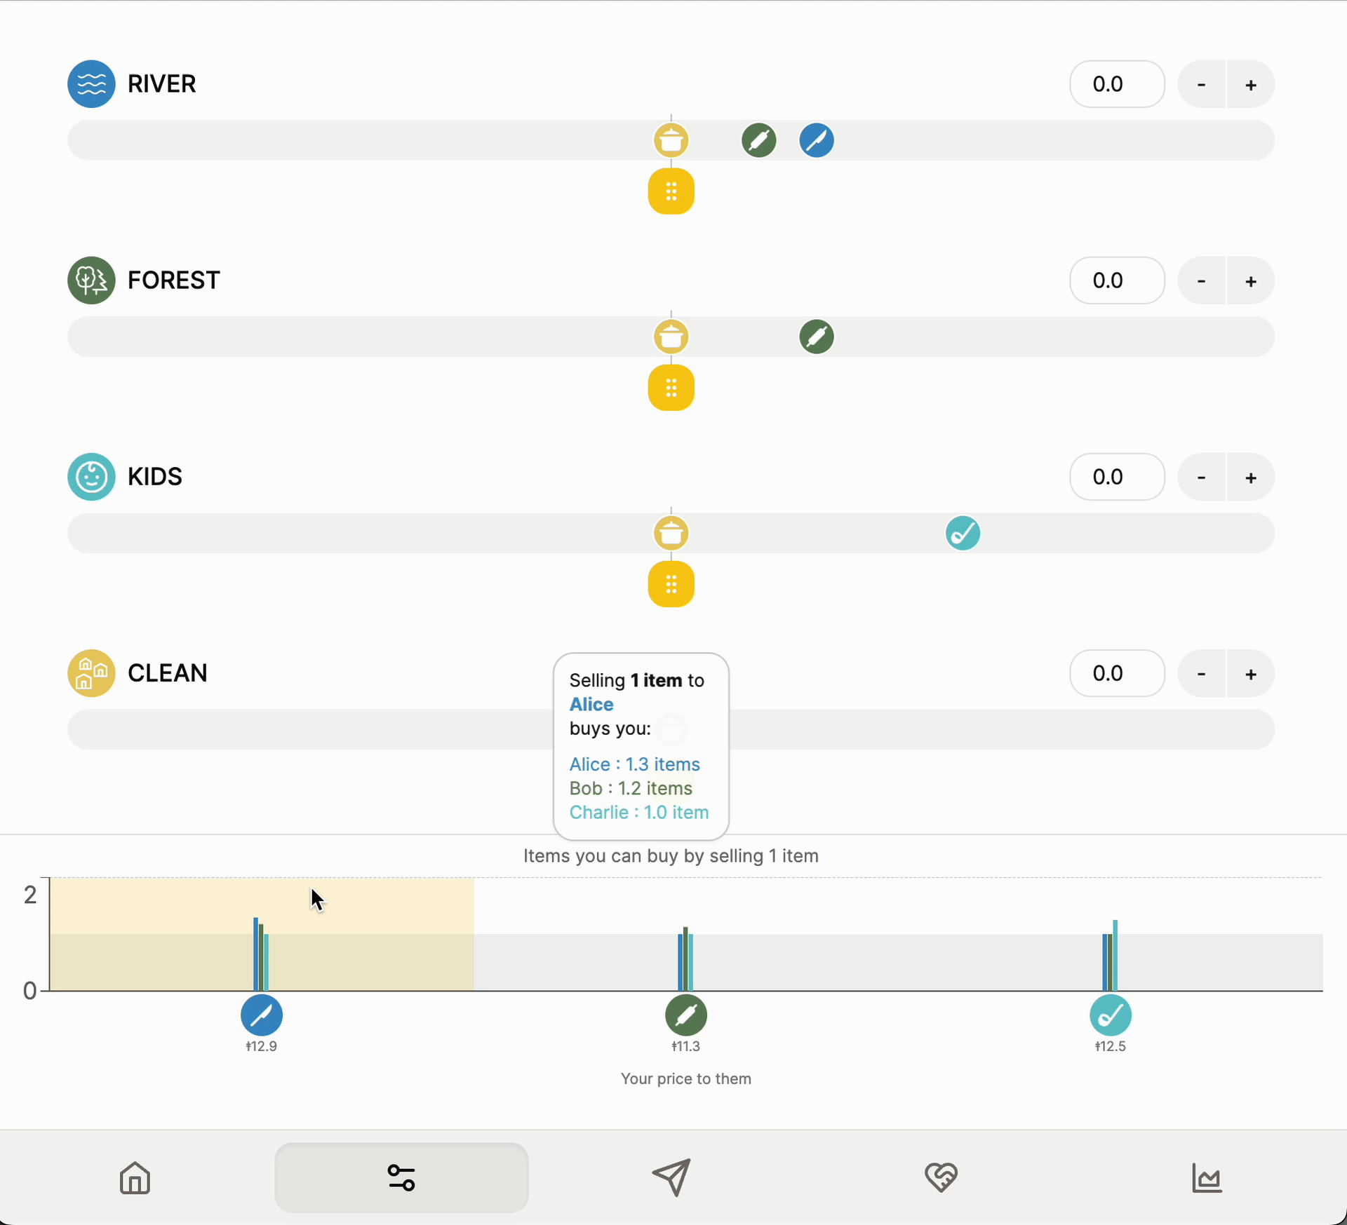Open the chart statistics tab
Screen dimensions: 1347x1225
coord(1207,1178)
